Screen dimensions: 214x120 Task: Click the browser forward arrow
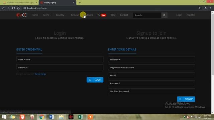point(8,8)
